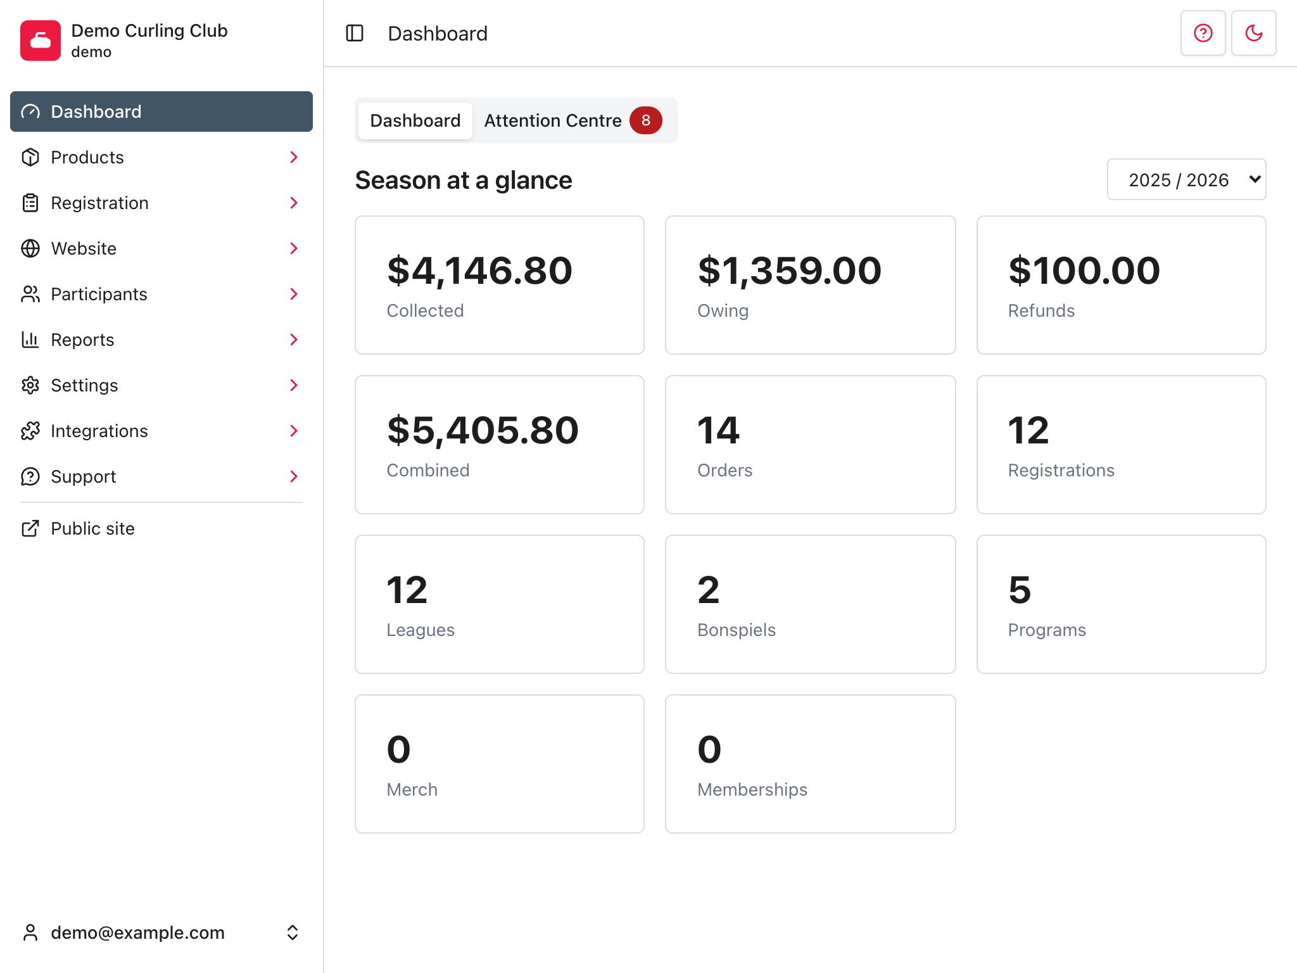Open the Reports menu item label
Screen dimensions: 1297x973
click(x=82, y=340)
